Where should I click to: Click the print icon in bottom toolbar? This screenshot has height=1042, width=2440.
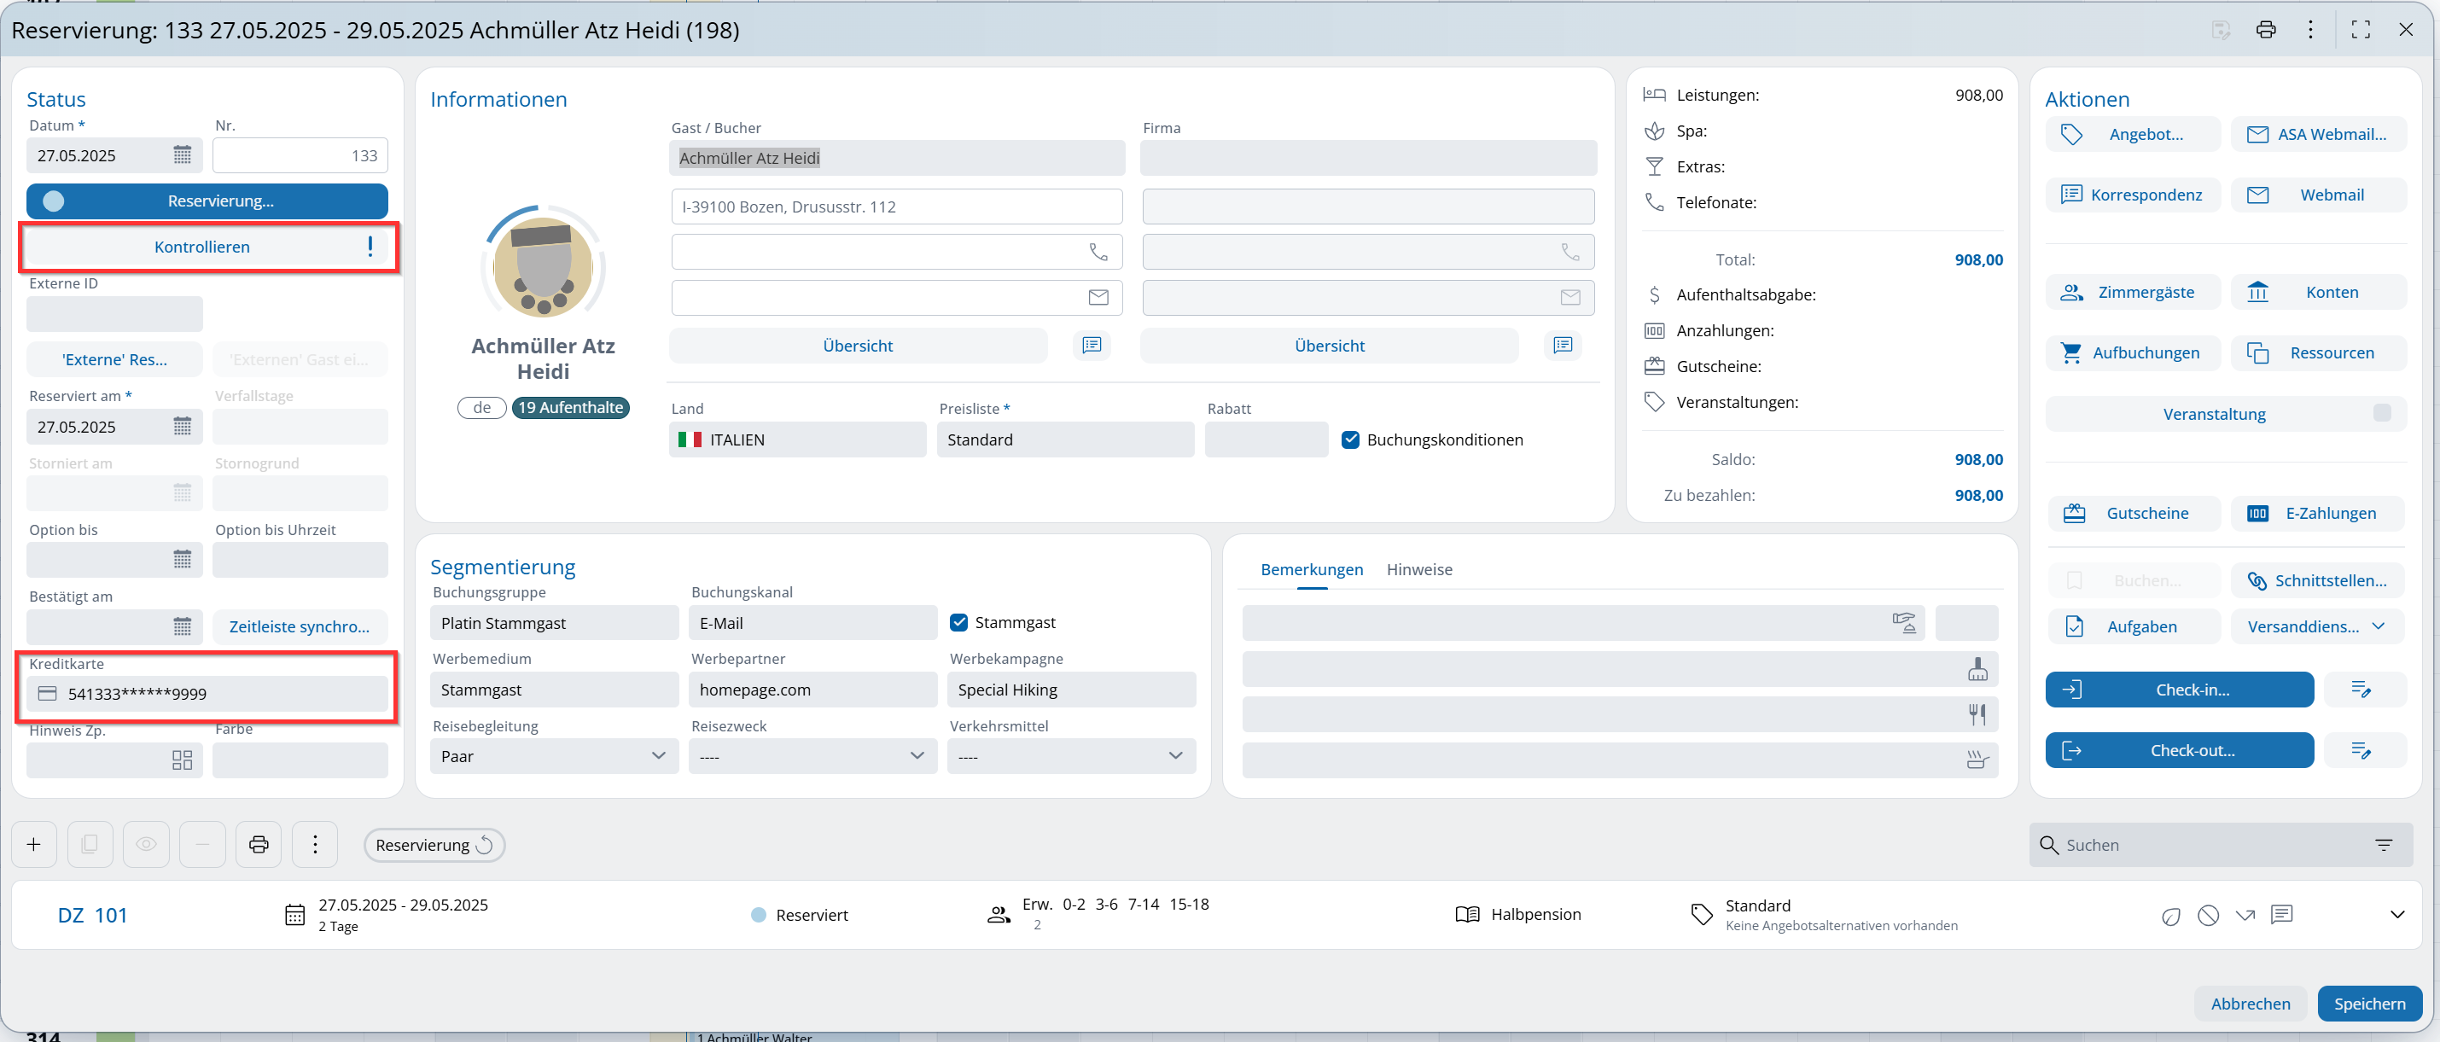click(259, 844)
